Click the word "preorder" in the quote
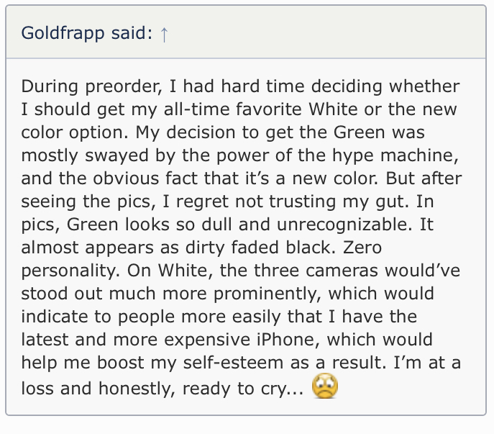 (124, 86)
